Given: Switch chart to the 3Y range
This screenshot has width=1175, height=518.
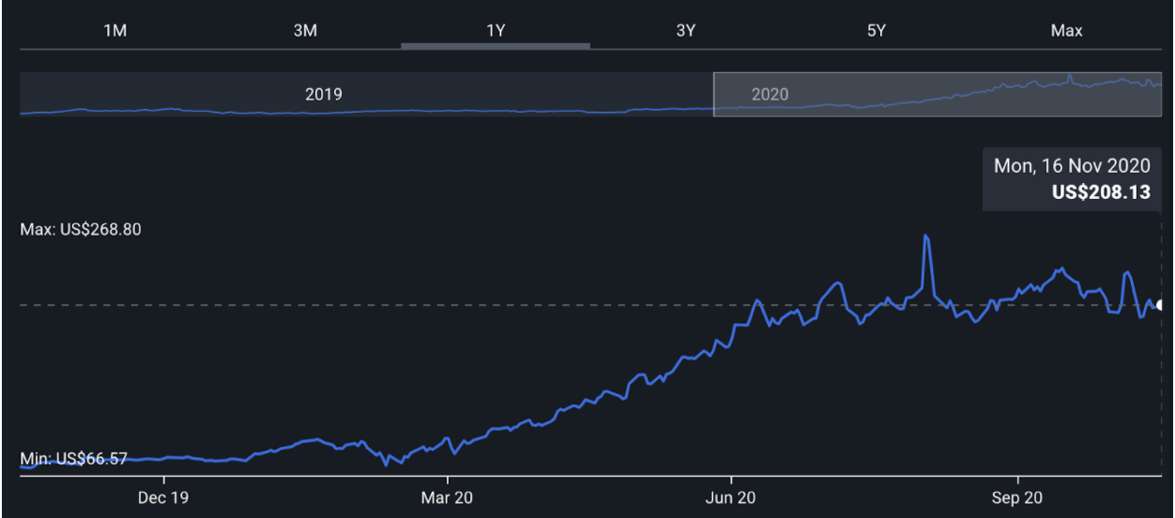Looking at the screenshot, I should [686, 30].
